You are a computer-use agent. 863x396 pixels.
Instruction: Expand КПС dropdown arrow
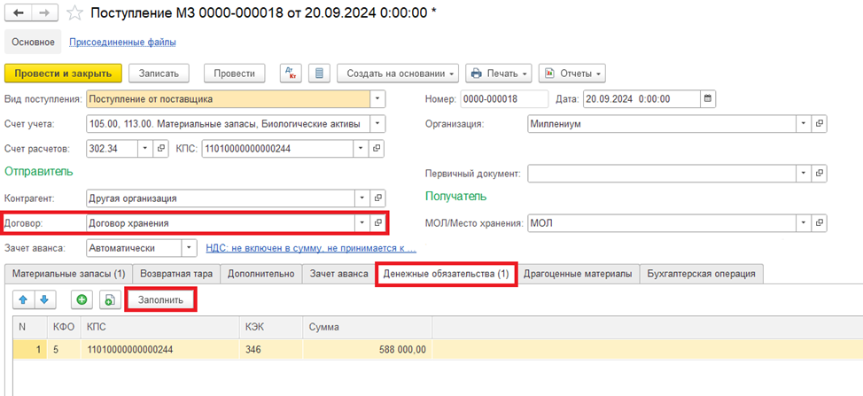tap(361, 148)
